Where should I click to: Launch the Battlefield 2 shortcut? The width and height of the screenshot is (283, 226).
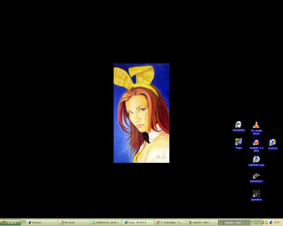(256, 178)
